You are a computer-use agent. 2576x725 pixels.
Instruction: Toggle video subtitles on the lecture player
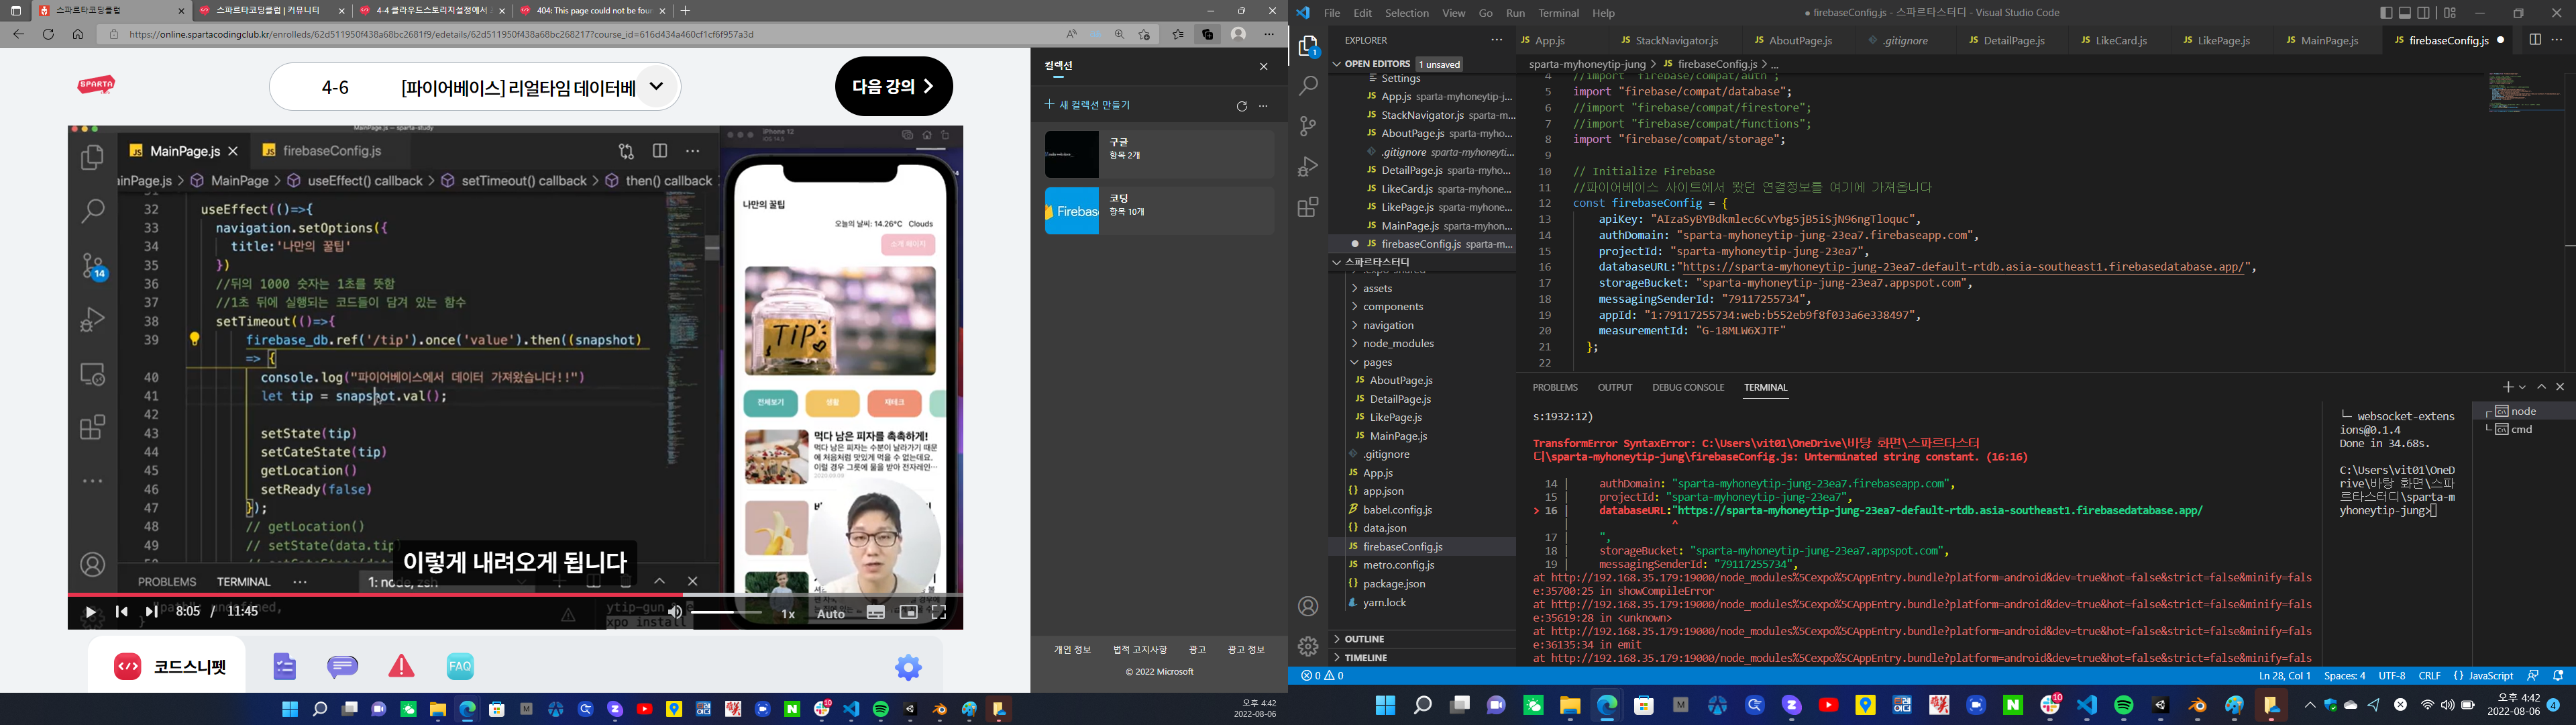(x=876, y=613)
